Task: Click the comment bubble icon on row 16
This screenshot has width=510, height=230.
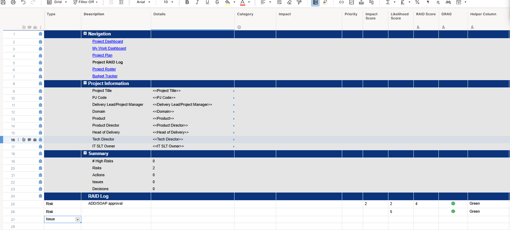Action: coord(29,140)
